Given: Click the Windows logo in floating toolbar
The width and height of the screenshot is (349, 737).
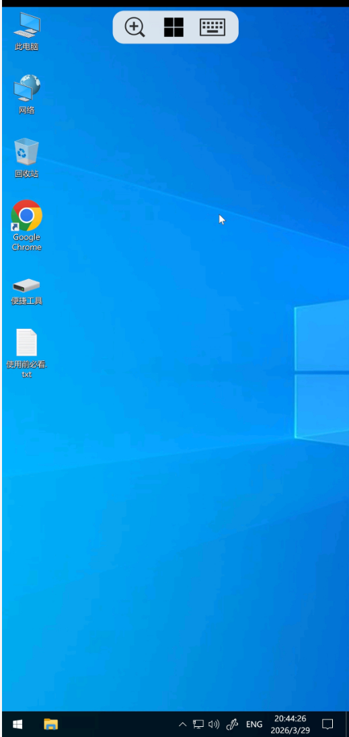Looking at the screenshot, I should 173,28.
